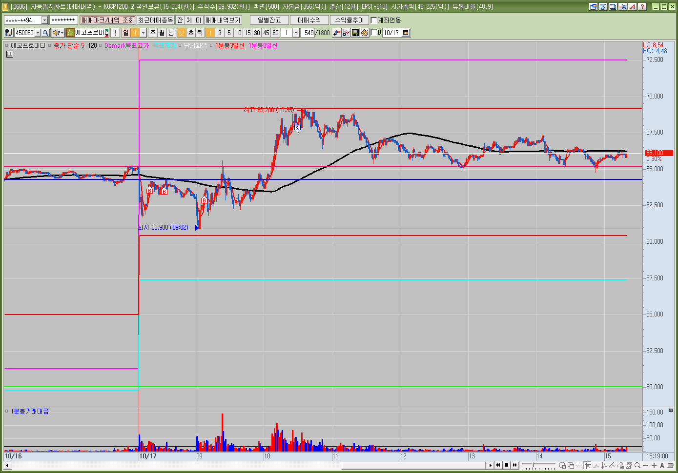This screenshot has height=473, width=678.
Task: Select the 일 daily period toggle
Action: click(125, 33)
